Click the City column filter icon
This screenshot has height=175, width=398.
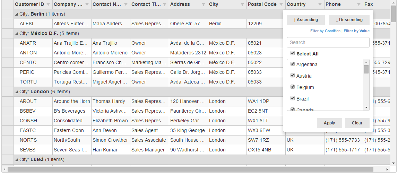click(242, 5)
